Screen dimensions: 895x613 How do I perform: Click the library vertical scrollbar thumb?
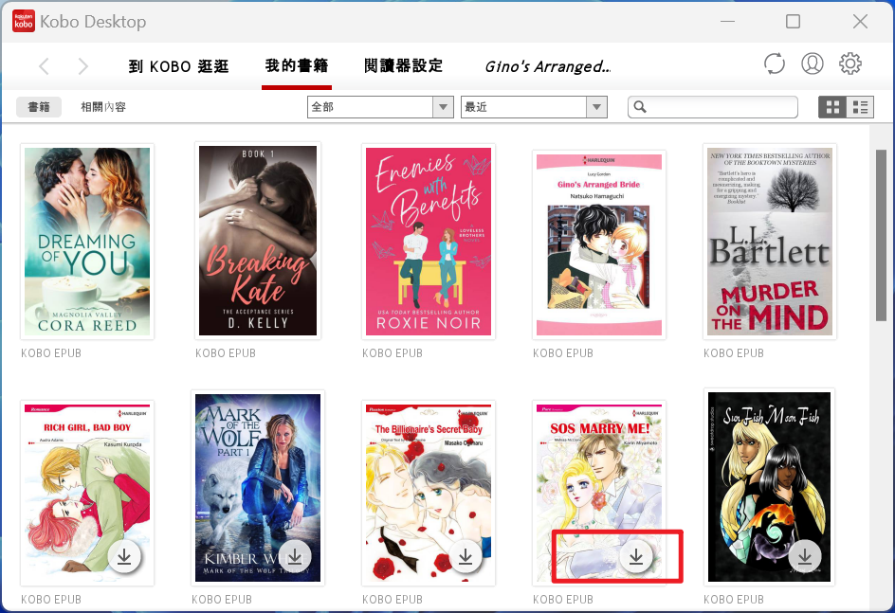pyautogui.click(x=881, y=236)
